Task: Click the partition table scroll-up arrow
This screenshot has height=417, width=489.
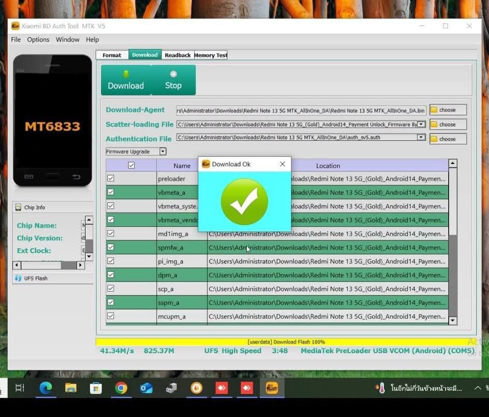Action: [453, 163]
